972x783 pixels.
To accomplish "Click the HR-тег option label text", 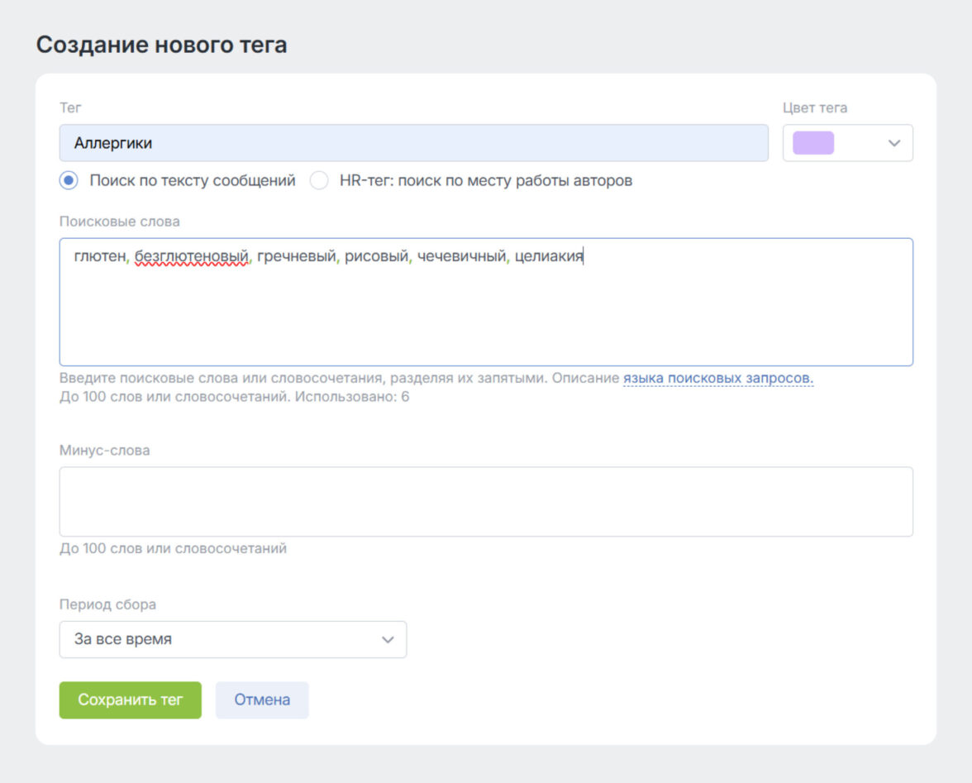I will click(486, 180).
